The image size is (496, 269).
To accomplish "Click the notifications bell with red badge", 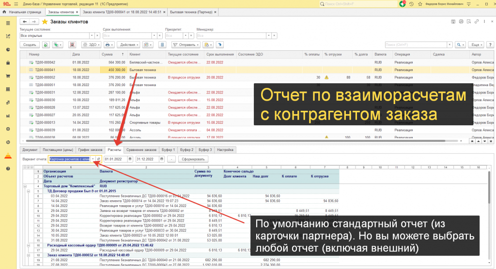I will pos(403,4).
